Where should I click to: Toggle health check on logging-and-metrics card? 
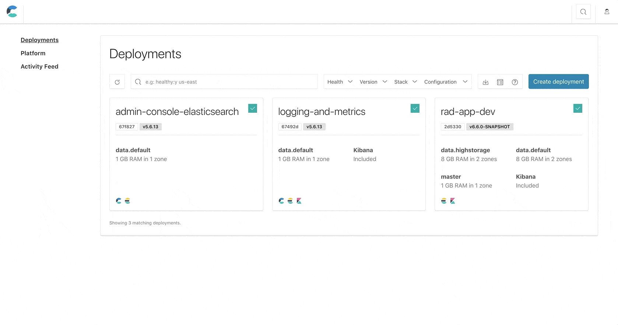pyautogui.click(x=415, y=108)
